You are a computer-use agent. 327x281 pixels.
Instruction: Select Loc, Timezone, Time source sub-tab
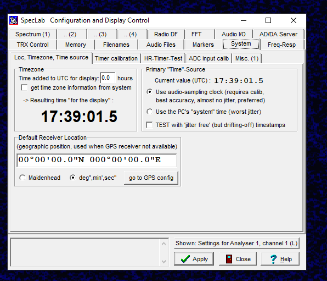(51, 58)
